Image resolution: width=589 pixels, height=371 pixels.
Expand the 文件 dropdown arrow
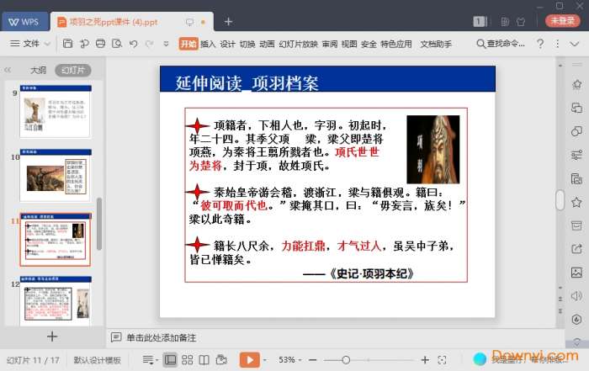(x=47, y=44)
